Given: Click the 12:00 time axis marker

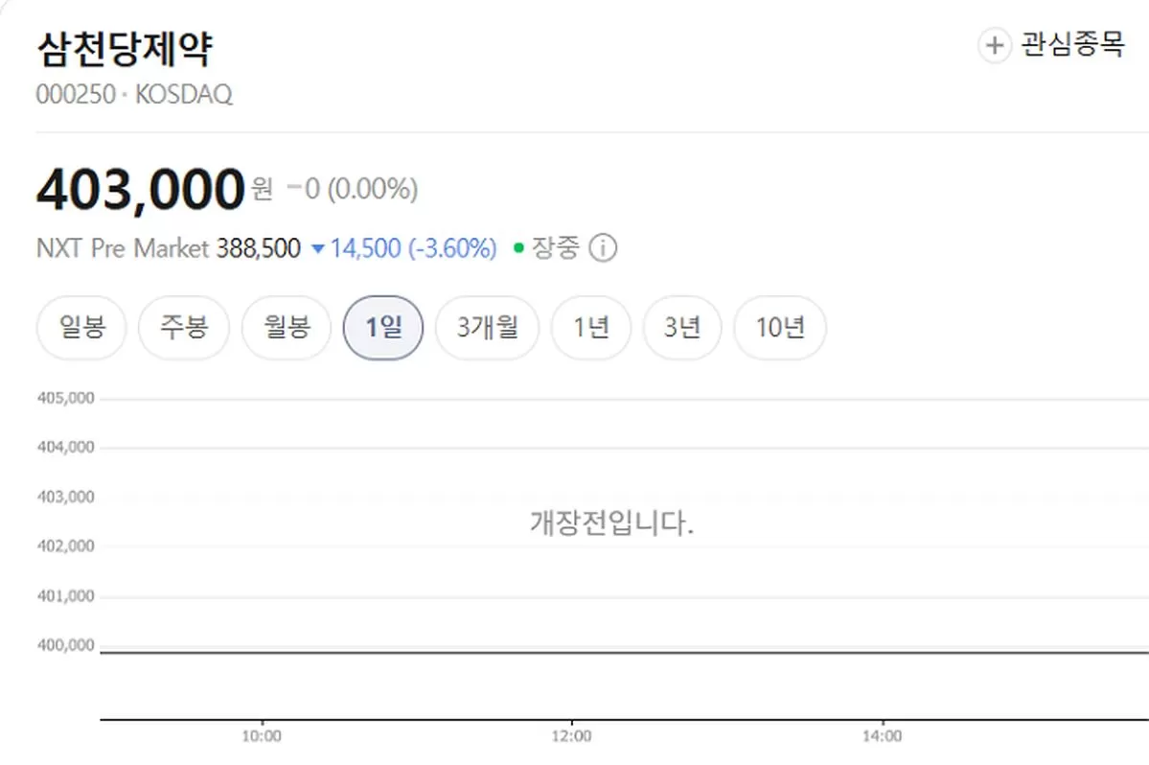Looking at the screenshot, I should [x=571, y=736].
